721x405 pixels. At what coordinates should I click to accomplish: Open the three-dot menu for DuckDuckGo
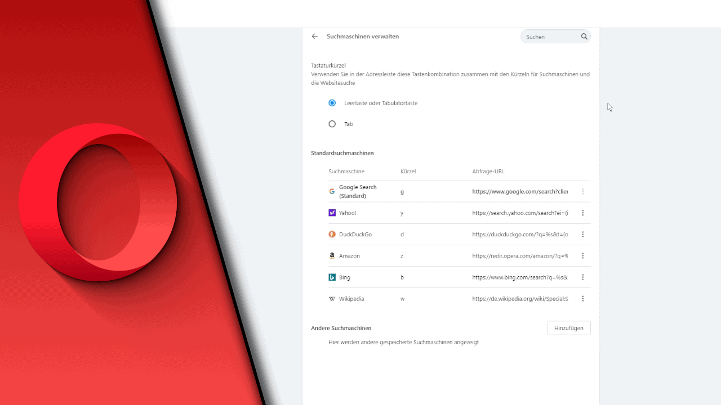pos(583,235)
